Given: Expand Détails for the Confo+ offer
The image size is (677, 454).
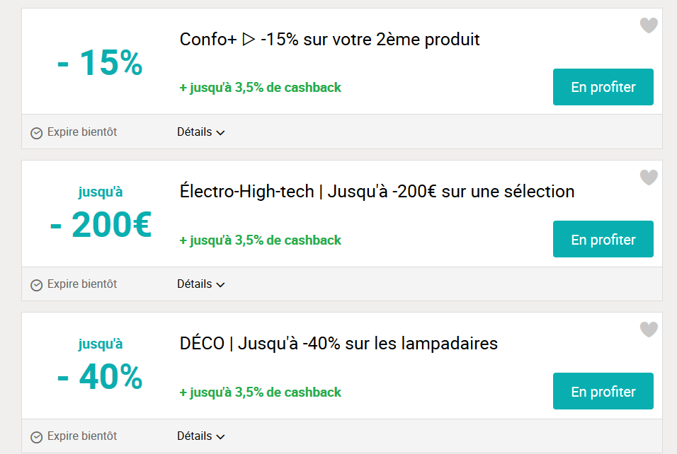Looking at the screenshot, I should pos(201,132).
